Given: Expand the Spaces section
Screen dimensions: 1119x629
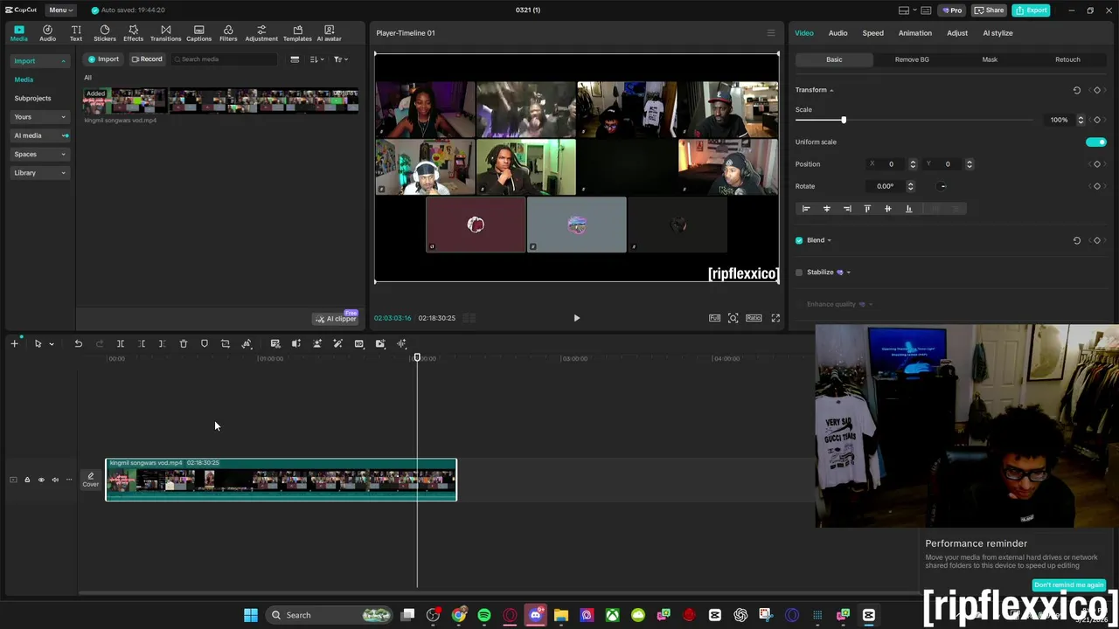Looking at the screenshot, I should point(39,155).
